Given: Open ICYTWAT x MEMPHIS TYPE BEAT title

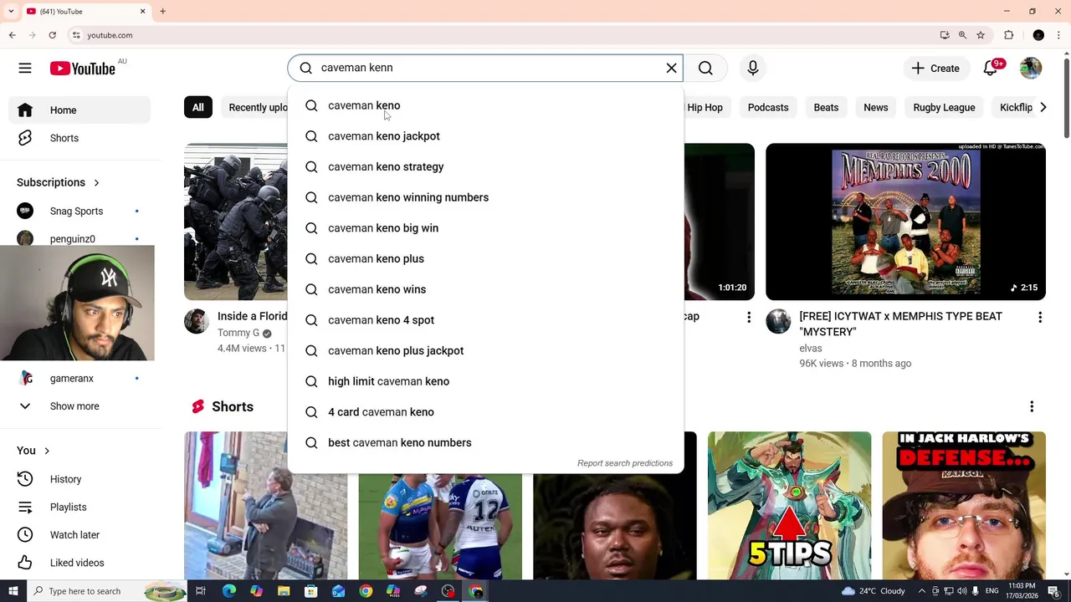Looking at the screenshot, I should coord(901,324).
